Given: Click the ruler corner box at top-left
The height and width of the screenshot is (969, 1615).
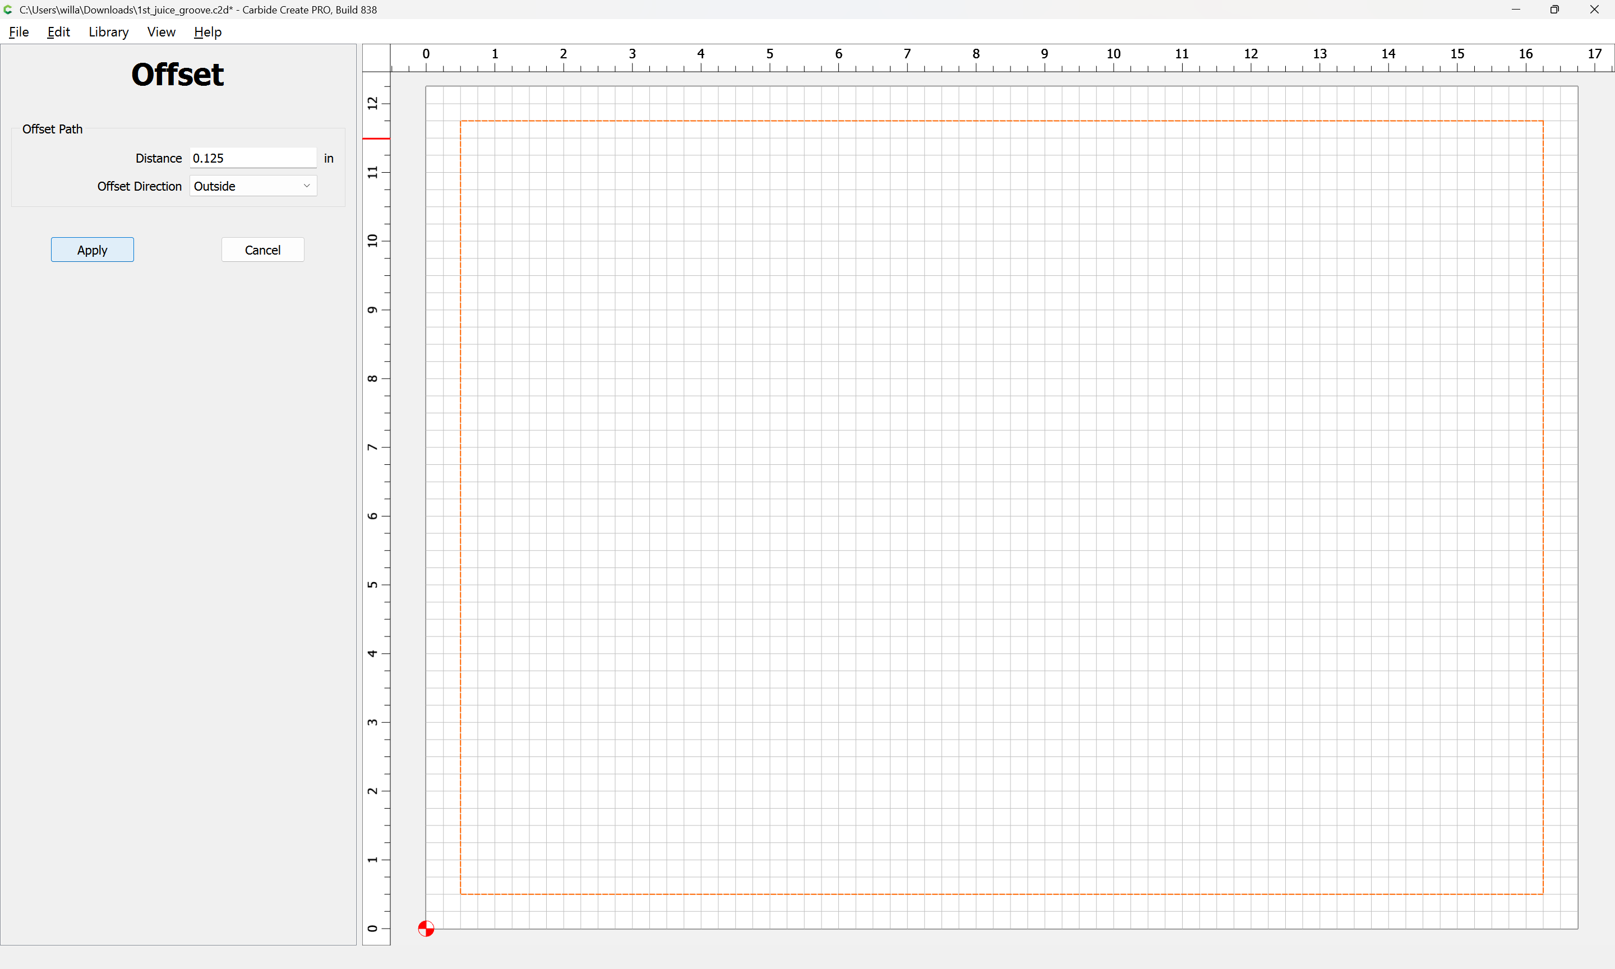Looking at the screenshot, I should 376,58.
